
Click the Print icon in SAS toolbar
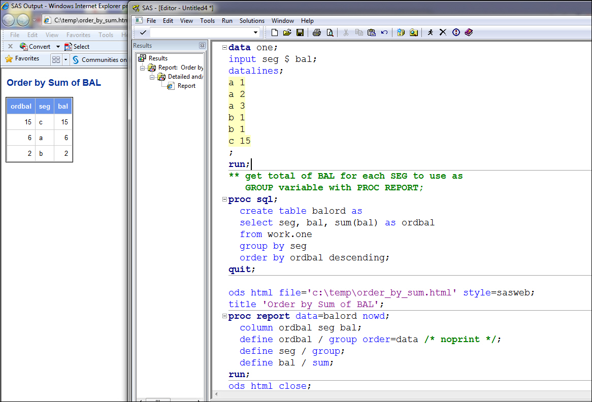317,32
